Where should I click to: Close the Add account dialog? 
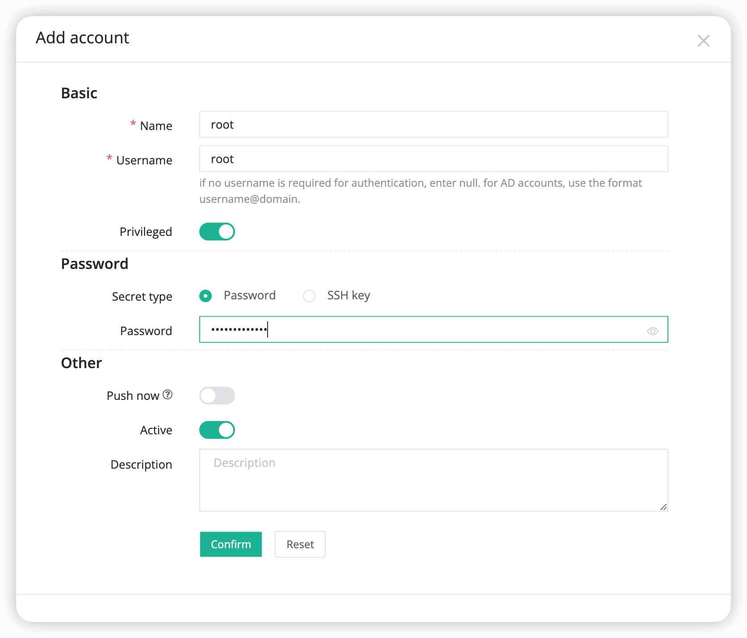point(703,41)
